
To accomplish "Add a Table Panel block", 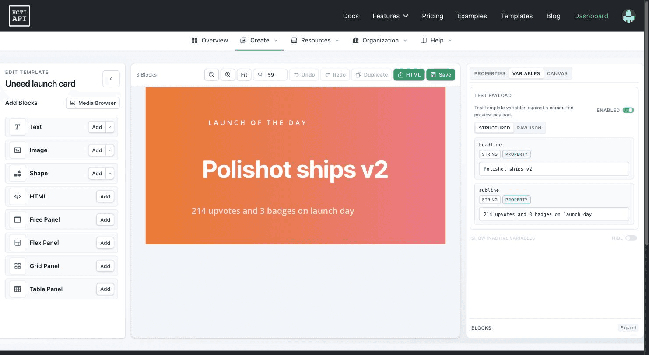I will [105, 289].
